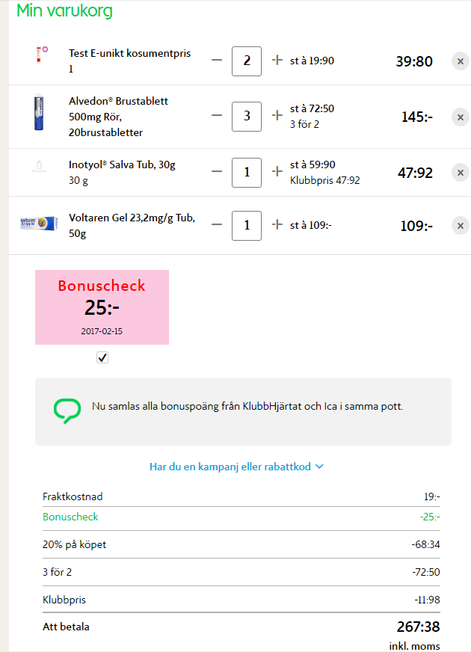This screenshot has width=471, height=652.
Task: Click the pink Bonuscheck voucher card
Action: pyautogui.click(x=102, y=307)
